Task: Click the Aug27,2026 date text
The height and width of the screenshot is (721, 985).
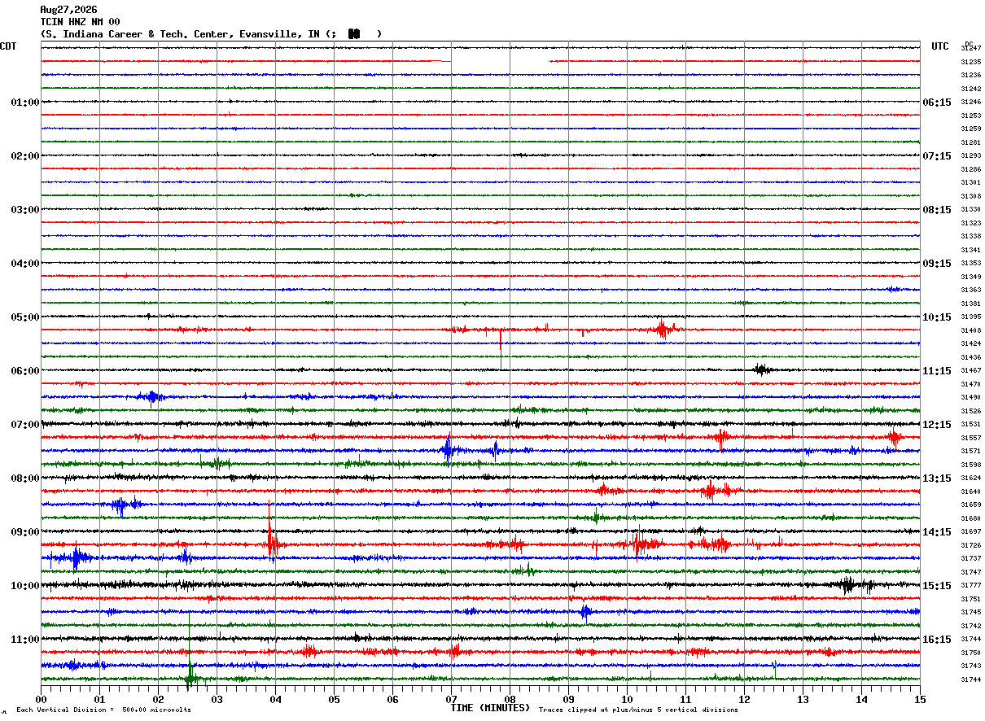Action: point(68,10)
